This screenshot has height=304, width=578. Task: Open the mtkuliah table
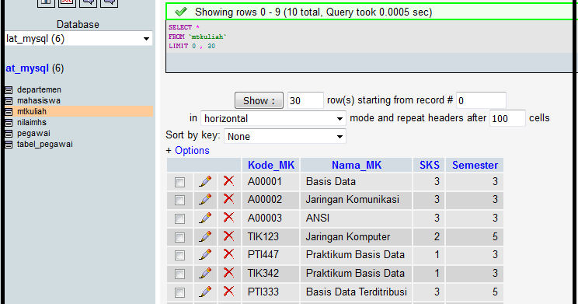click(x=32, y=111)
